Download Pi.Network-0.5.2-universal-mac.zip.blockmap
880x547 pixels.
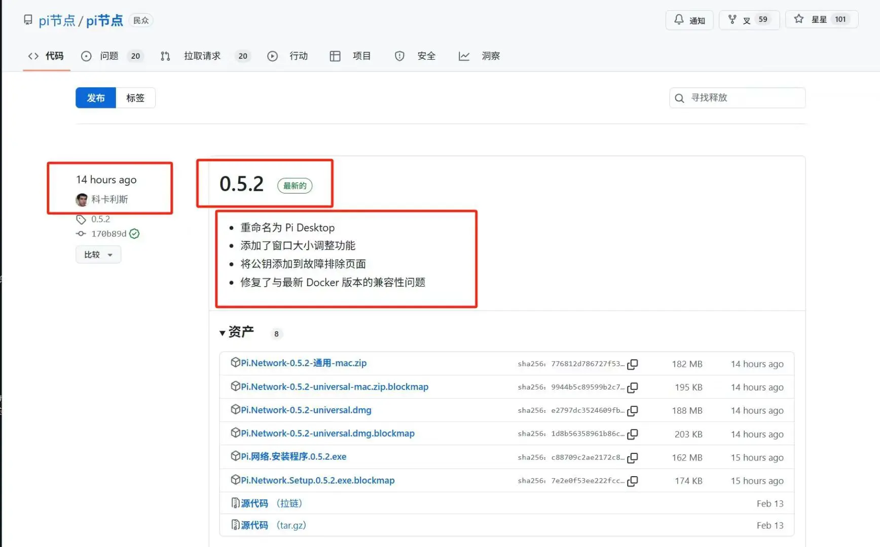click(335, 386)
